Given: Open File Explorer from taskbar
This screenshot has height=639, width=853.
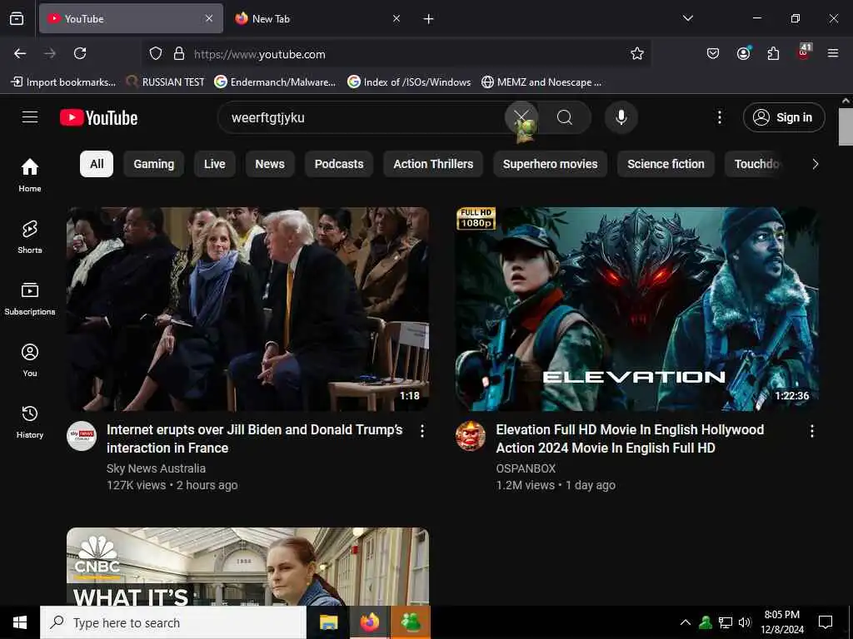Looking at the screenshot, I should 328,622.
